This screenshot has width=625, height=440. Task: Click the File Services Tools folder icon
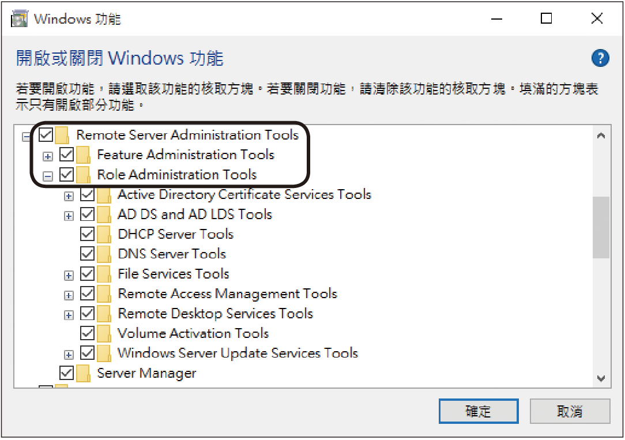[104, 274]
